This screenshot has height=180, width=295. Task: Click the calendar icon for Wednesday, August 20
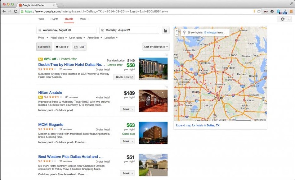[40, 30]
